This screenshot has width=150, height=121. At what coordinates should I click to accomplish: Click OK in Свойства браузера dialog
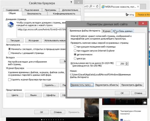41,112
